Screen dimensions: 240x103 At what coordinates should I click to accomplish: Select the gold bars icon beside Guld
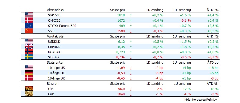pos(29,94)
